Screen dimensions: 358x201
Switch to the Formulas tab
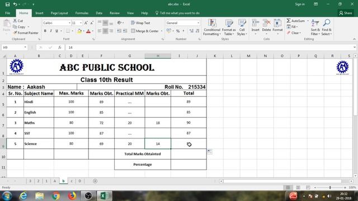point(82,13)
